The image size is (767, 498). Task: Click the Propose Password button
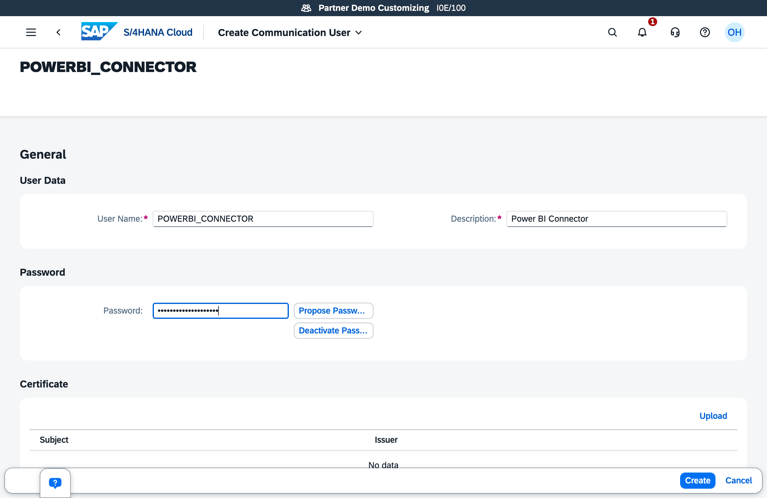(334, 310)
